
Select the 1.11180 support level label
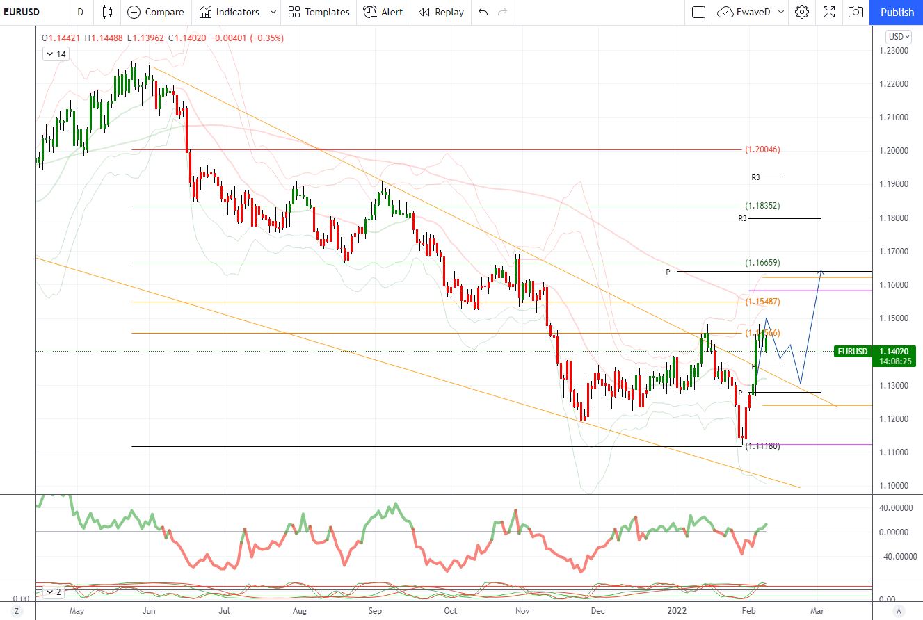[x=762, y=446]
